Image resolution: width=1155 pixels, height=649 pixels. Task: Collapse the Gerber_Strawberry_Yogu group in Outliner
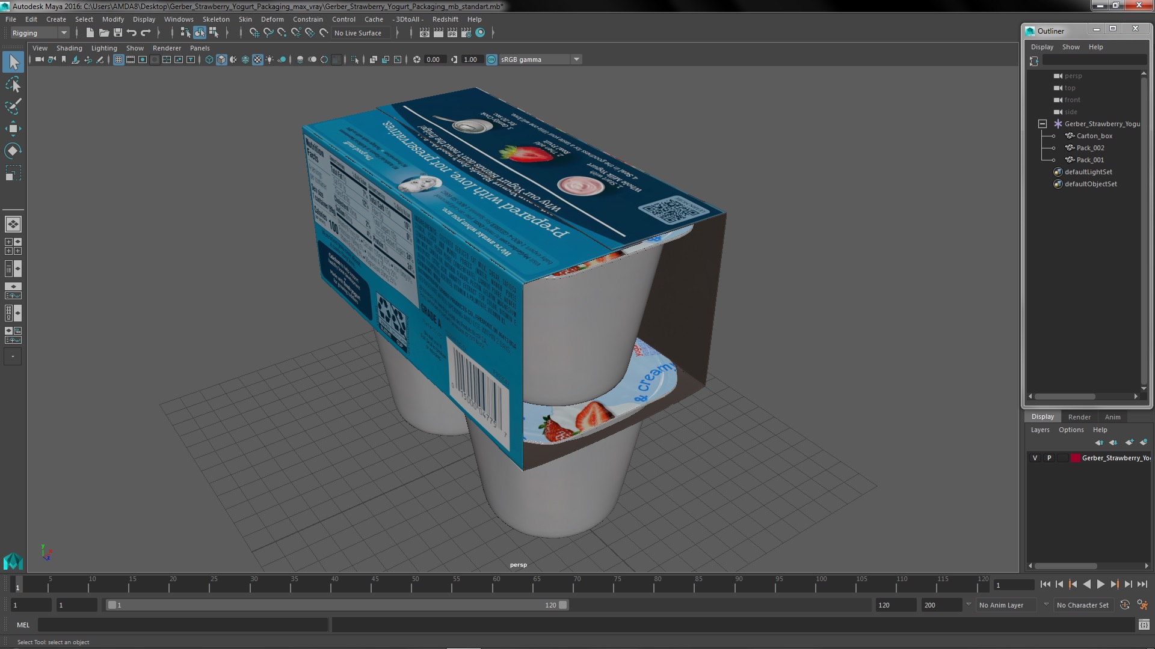(x=1043, y=124)
